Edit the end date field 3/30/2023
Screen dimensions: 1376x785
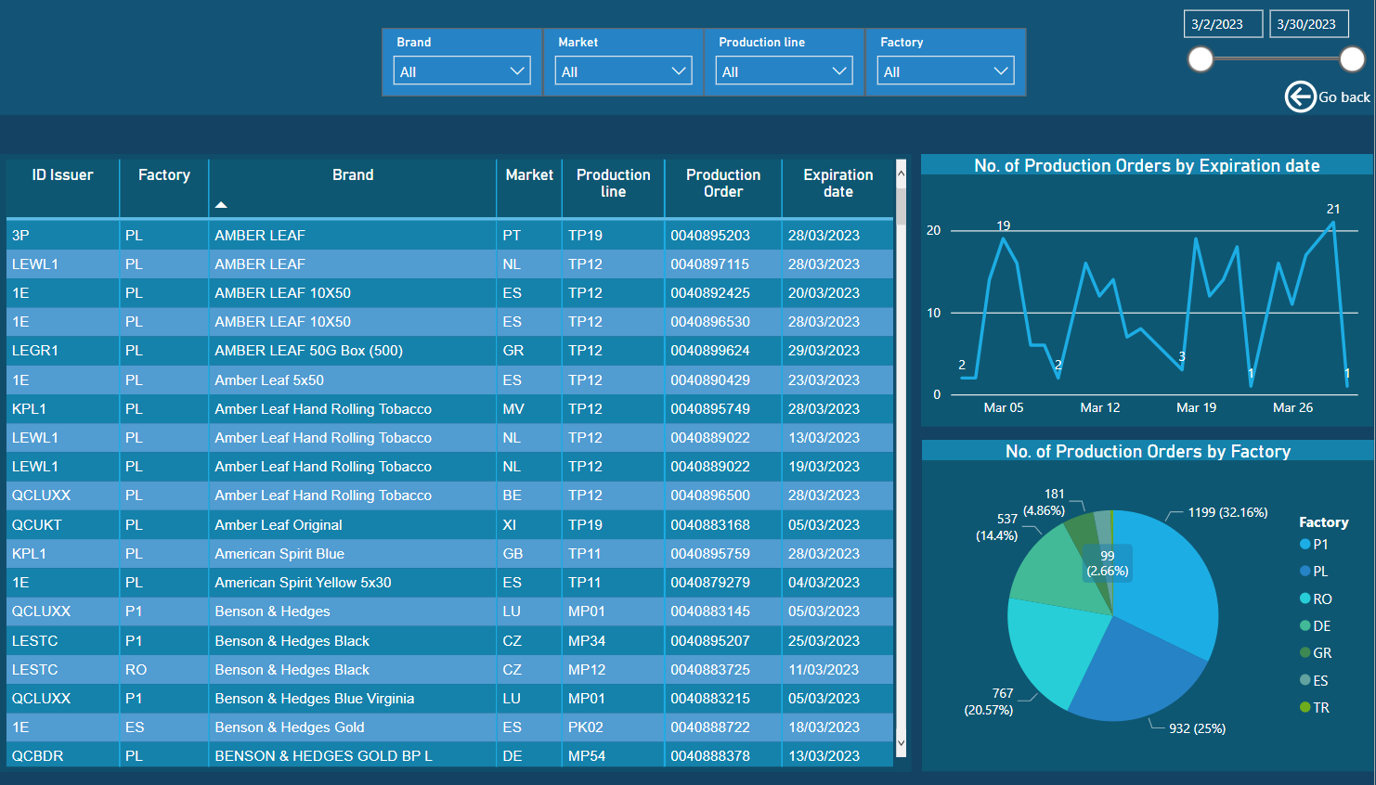[1309, 24]
